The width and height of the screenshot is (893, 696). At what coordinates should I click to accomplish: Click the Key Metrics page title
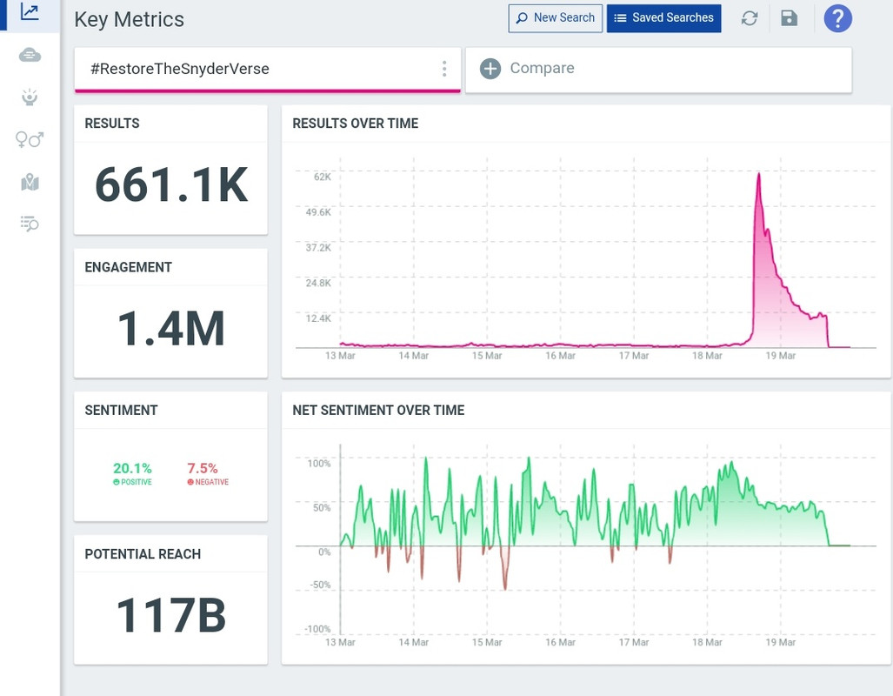coord(130,19)
